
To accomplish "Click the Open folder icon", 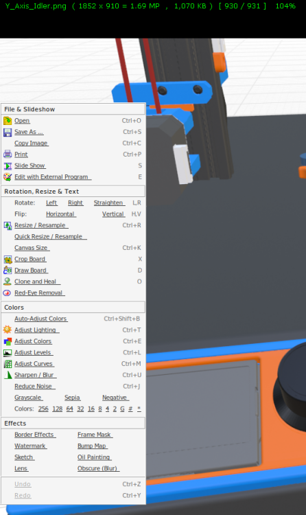I will click(x=8, y=121).
